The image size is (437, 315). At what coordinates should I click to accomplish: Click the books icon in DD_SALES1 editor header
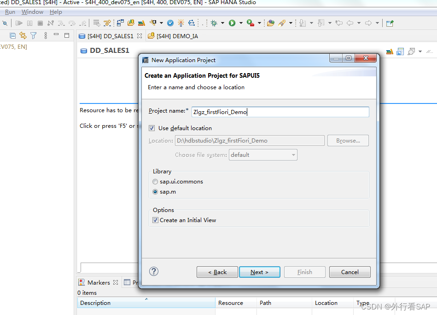[390, 52]
